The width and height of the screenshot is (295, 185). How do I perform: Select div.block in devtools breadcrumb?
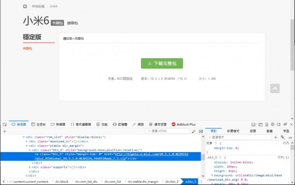62,182
